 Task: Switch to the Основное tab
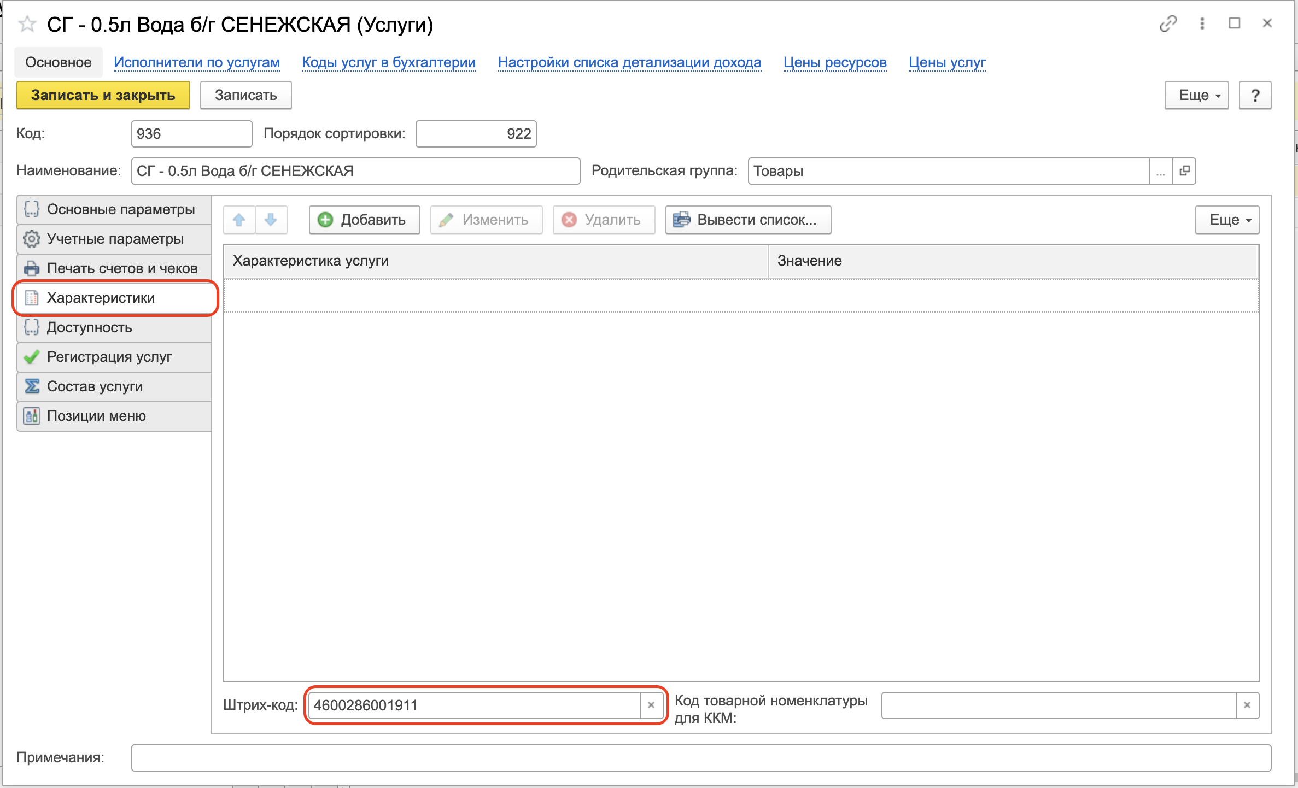click(x=59, y=62)
